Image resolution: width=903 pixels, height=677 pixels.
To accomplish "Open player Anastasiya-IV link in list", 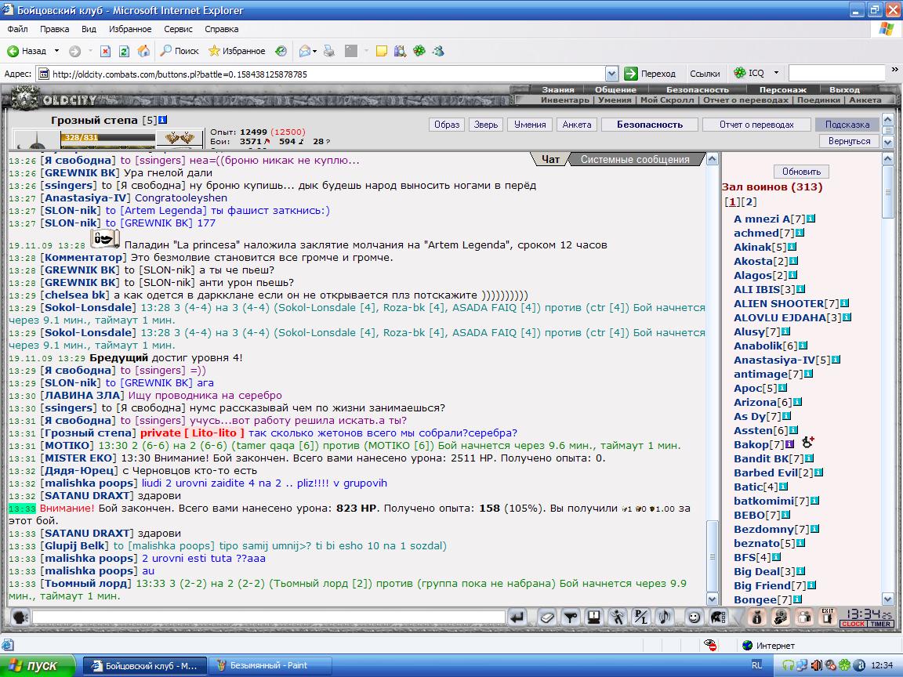I will 774,360.
